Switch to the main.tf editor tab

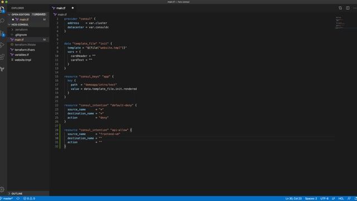tap(61, 8)
